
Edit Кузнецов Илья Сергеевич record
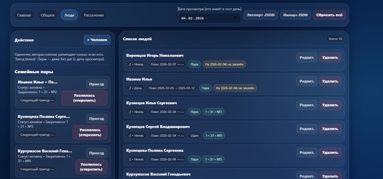306,105
